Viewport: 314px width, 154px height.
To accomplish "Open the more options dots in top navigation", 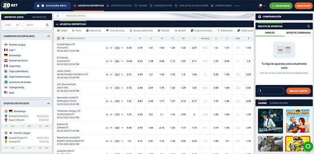I will 237,6.
